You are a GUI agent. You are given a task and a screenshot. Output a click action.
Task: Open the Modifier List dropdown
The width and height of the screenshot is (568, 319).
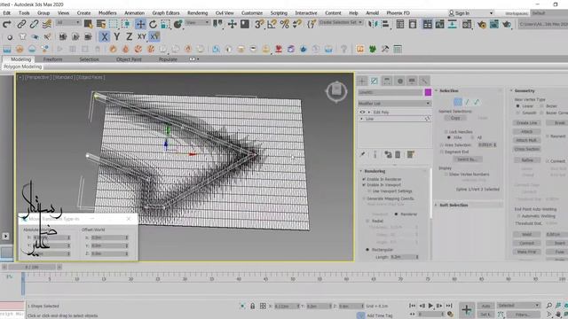pyautogui.click(x=394, y=104)
